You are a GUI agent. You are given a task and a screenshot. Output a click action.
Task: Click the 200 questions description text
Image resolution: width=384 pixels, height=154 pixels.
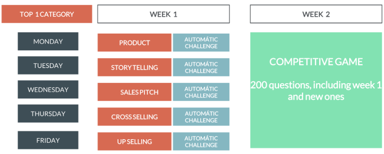tap(316, 91)
